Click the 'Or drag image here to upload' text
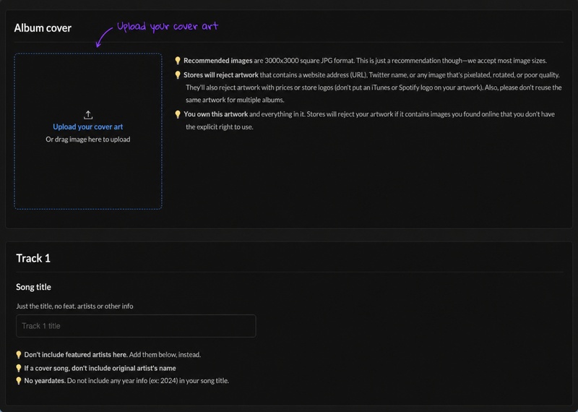The image size is (578, 412). point(87,140)
